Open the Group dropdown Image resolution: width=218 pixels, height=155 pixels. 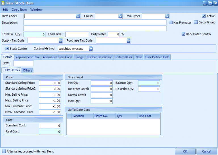pos(120,16)
